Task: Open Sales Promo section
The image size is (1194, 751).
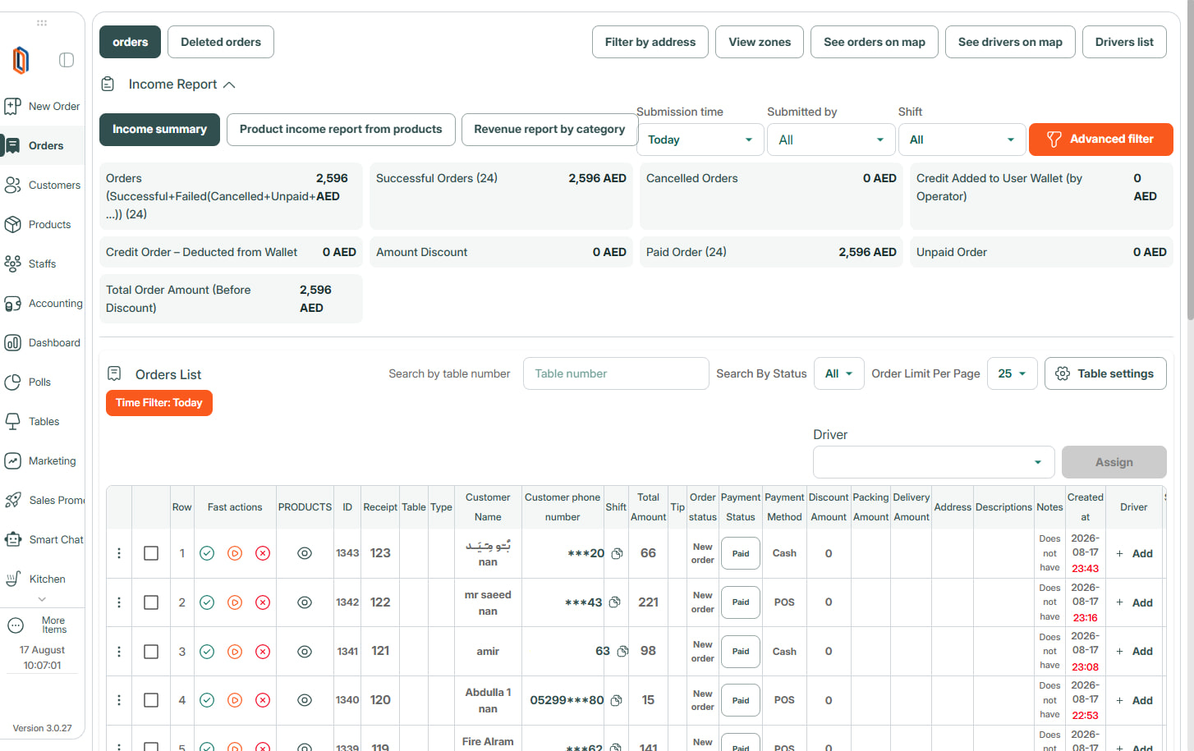Action: 43,500
